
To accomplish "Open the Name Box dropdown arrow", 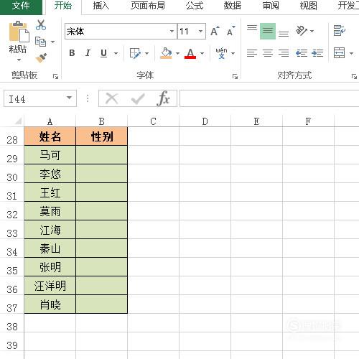I will [69, 98].
